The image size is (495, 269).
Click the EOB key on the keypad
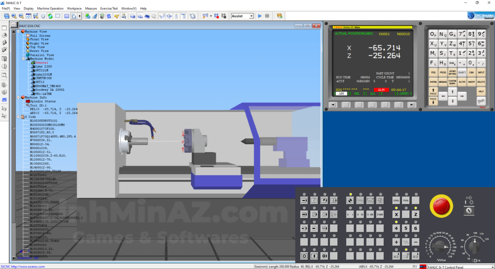coord(452,63)
